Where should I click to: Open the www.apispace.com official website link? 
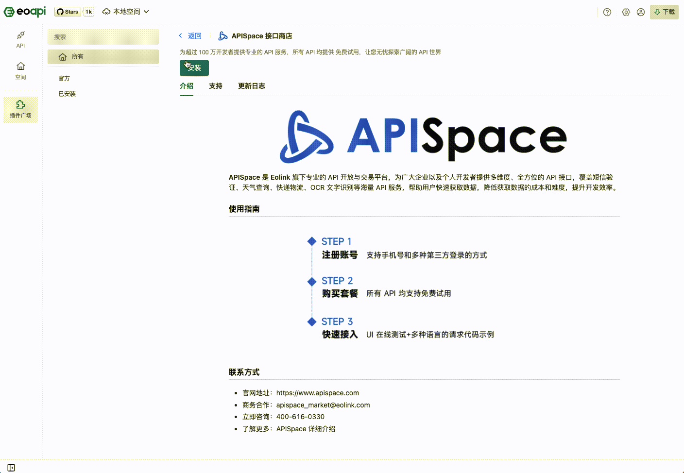(317, 393)
